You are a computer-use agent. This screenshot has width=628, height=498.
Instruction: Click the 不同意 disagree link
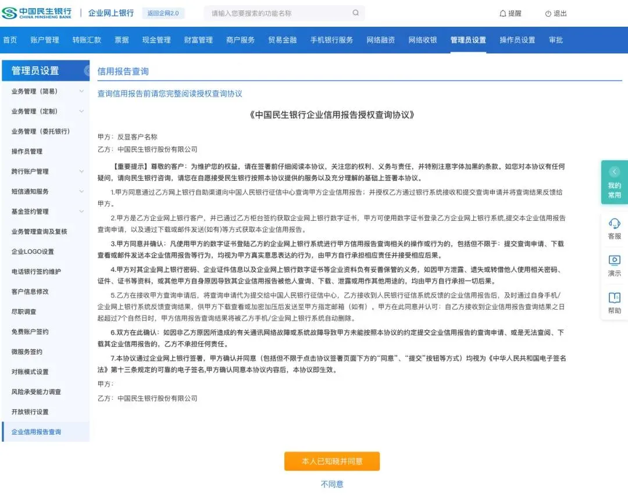tap(332, 483)
